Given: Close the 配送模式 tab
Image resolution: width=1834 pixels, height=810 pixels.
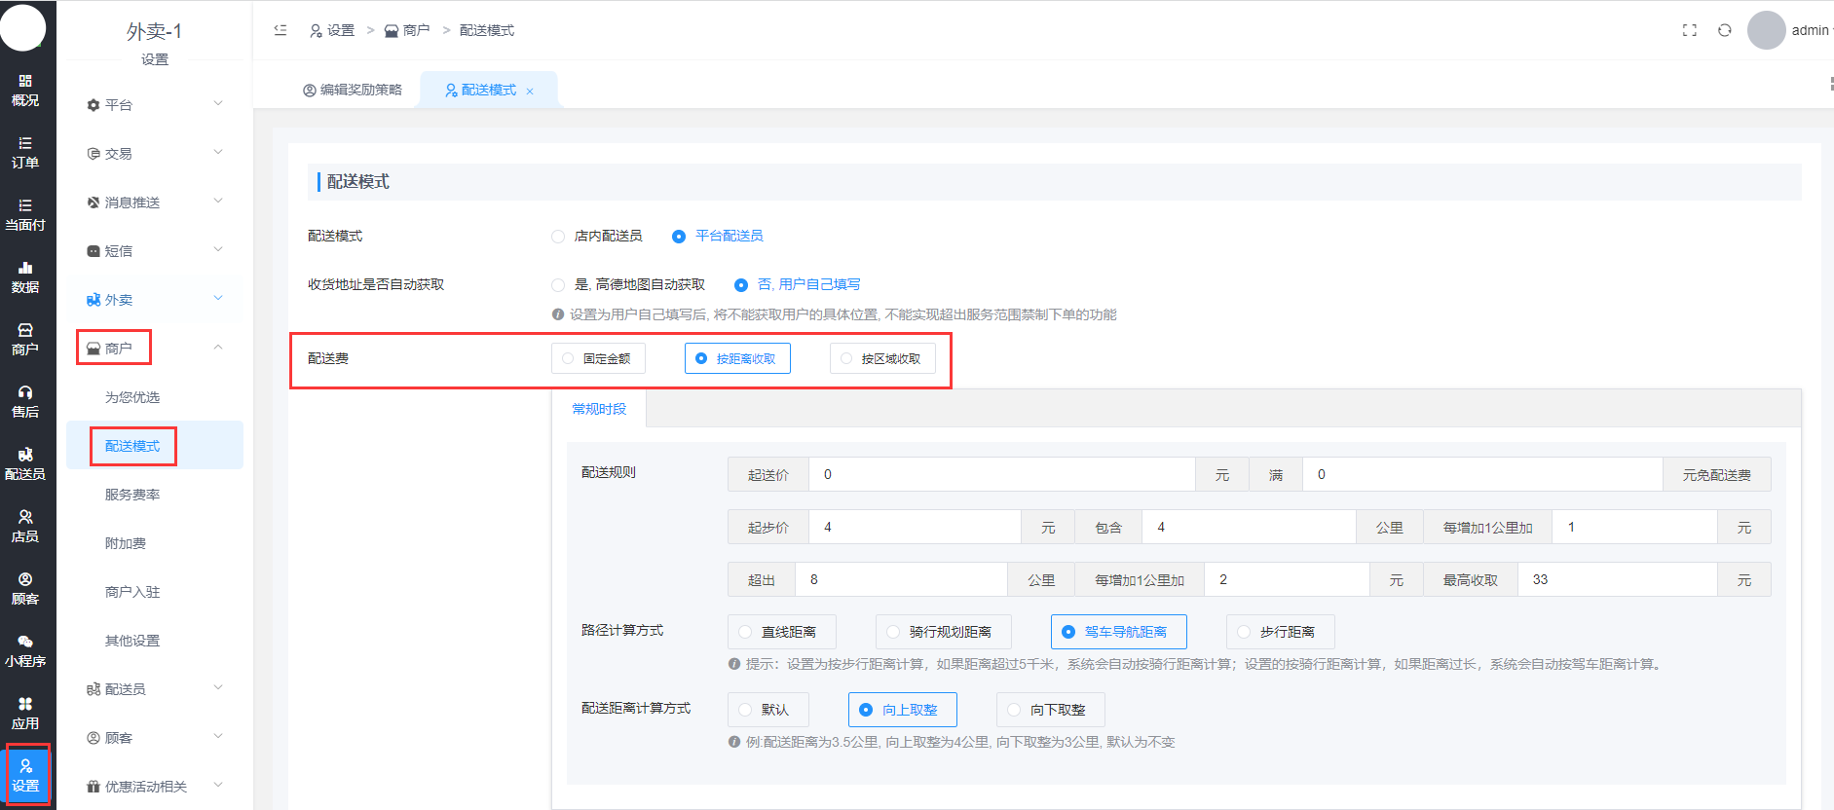Looking at the screenshot, I should pyautogui.click(x=530, y=91).
